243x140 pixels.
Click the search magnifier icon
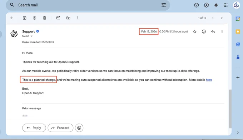point(12,5)
